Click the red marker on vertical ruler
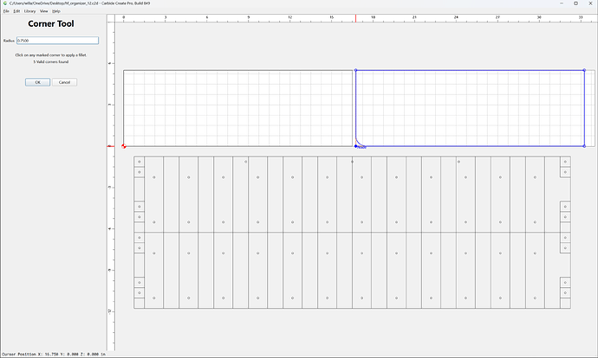This screenshot has width=598, height=358. [x=111, y=146]
